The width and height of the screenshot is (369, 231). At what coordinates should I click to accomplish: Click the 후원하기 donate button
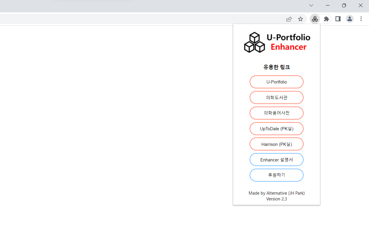pos(276,175)
